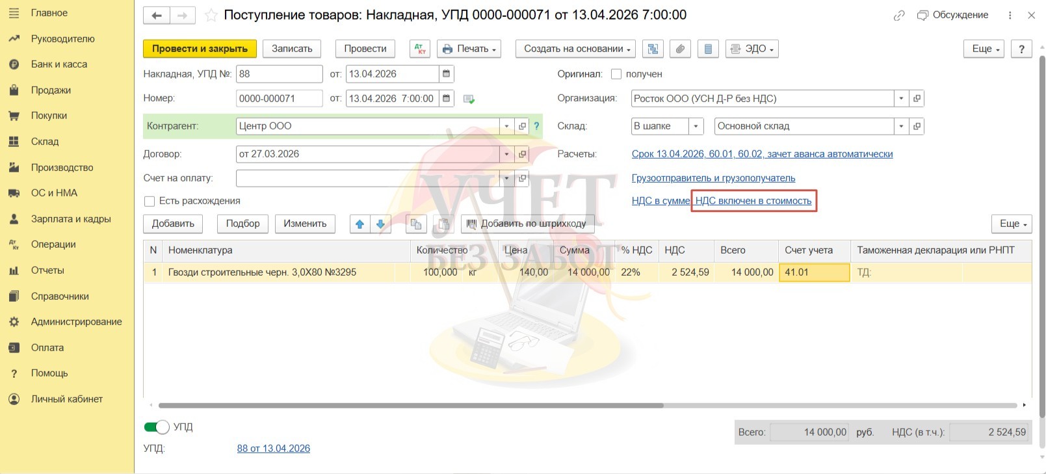Viewport: 1046px width, 474px height.
Task: Open the Расчеты settings link
Action: point(762,154)
